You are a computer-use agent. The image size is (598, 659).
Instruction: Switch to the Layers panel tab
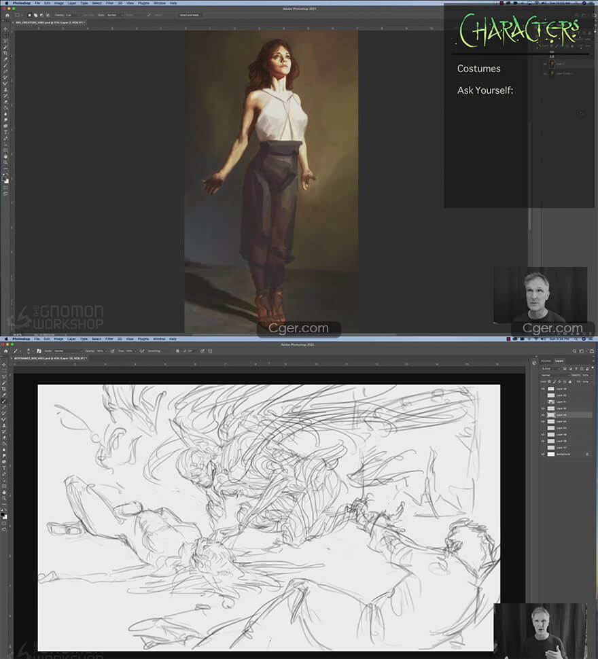coord(559,361)
